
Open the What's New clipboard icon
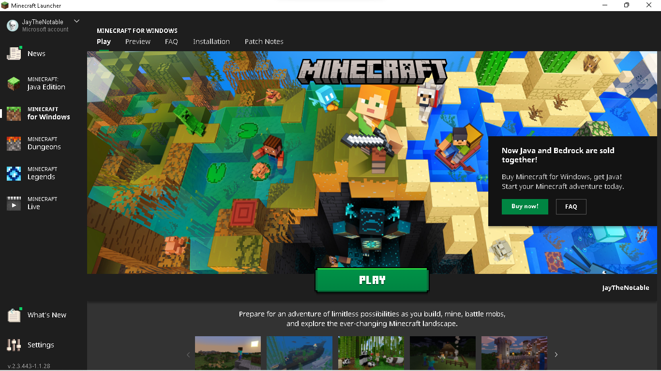14,315
